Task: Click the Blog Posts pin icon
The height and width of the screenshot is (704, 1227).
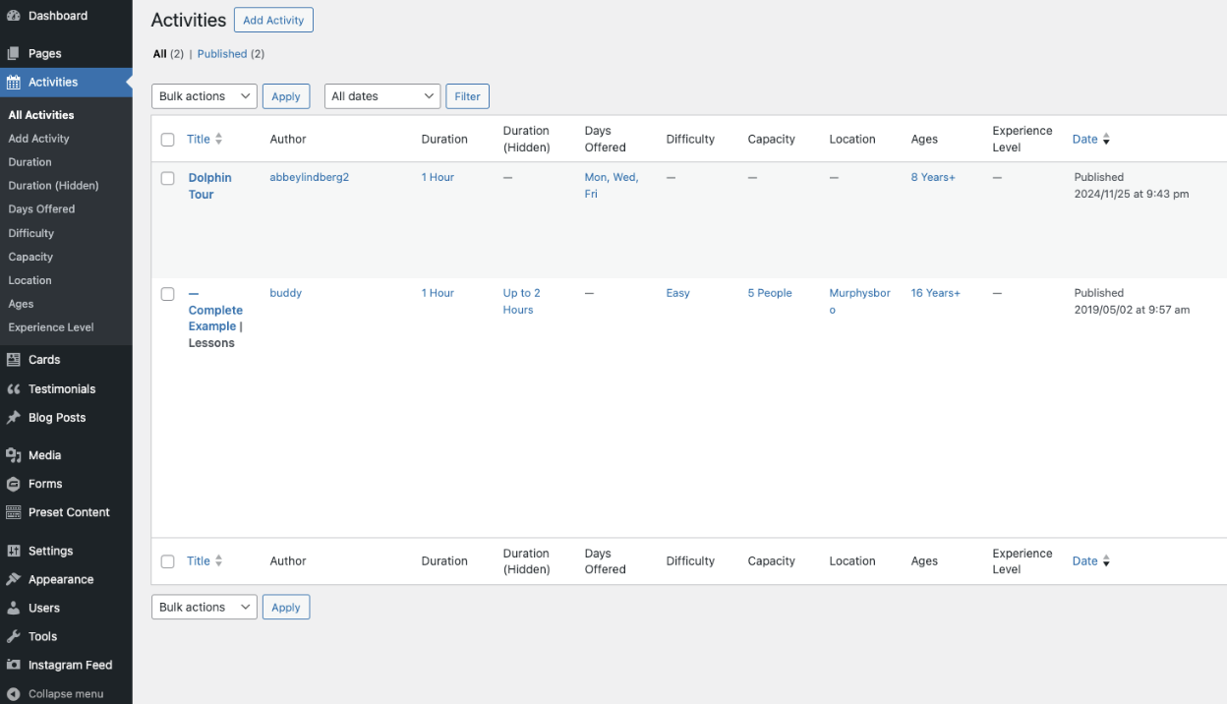Action: (x=14, y=418)
